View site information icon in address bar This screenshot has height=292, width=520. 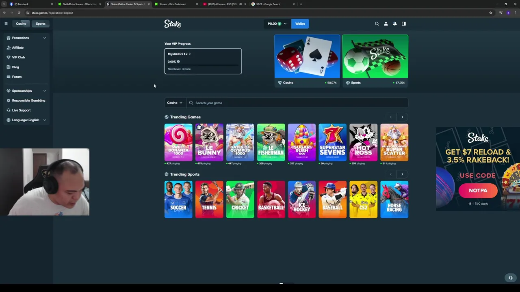28,13
